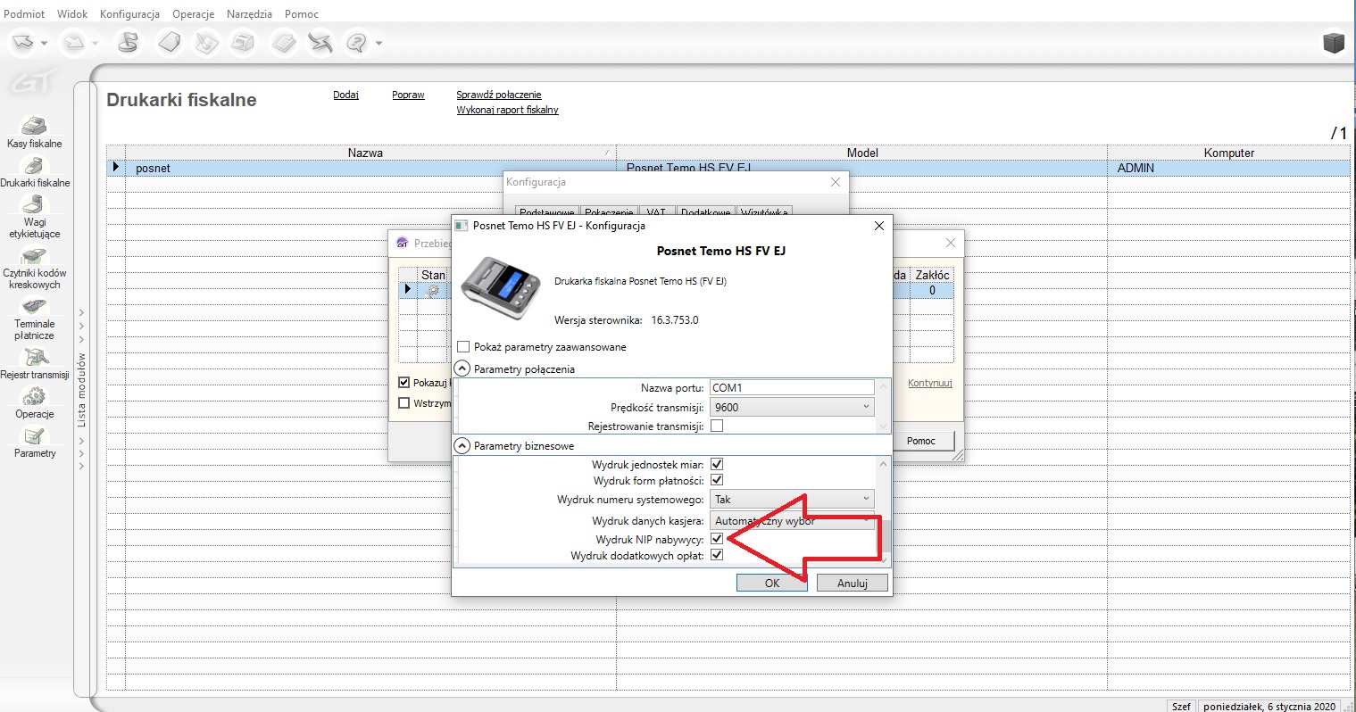The image size is (1356, 712).
Task: Click Kontynuuj link in Przebieg window
Action: [930, 383]
